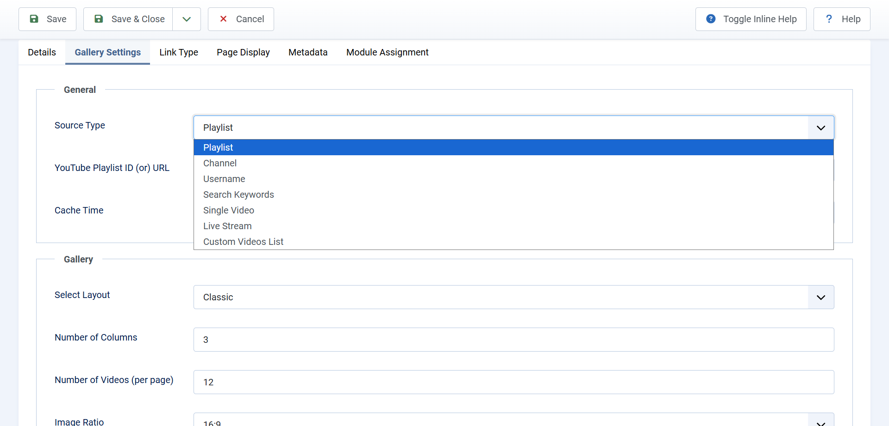
Task: Click the Number of Columns field
Action: coord(513,340)
